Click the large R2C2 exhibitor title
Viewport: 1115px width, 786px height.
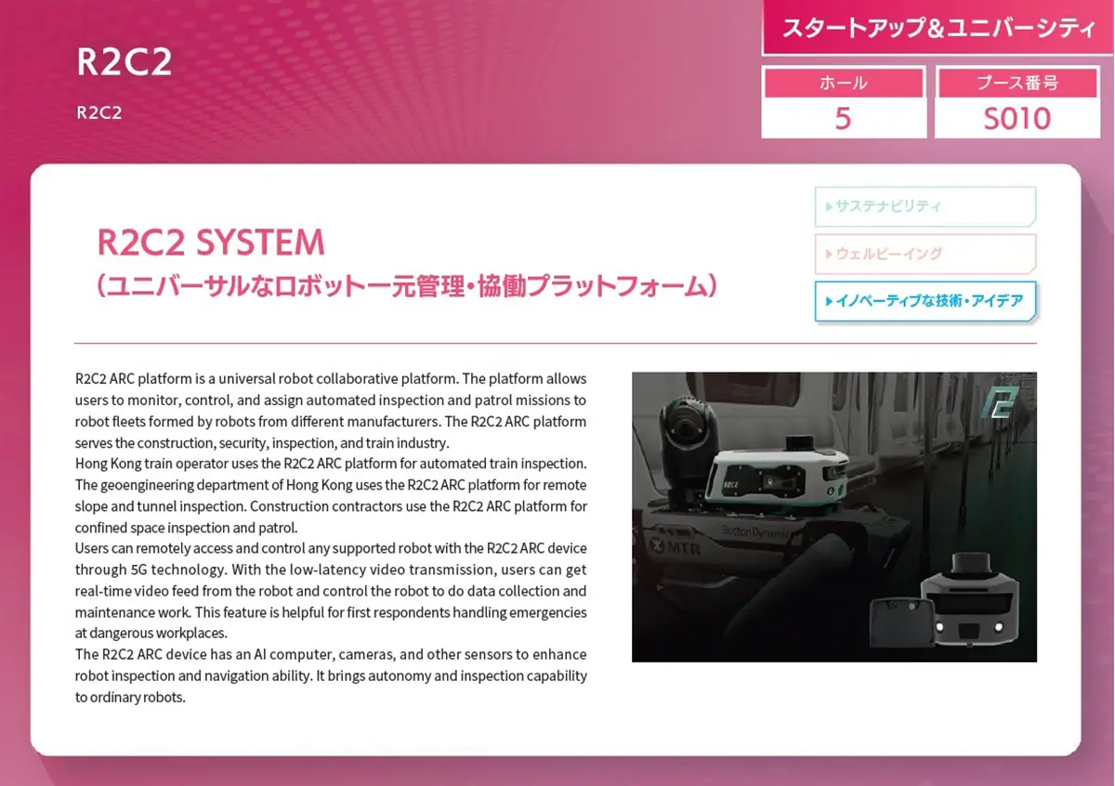[x=125, y=63]
